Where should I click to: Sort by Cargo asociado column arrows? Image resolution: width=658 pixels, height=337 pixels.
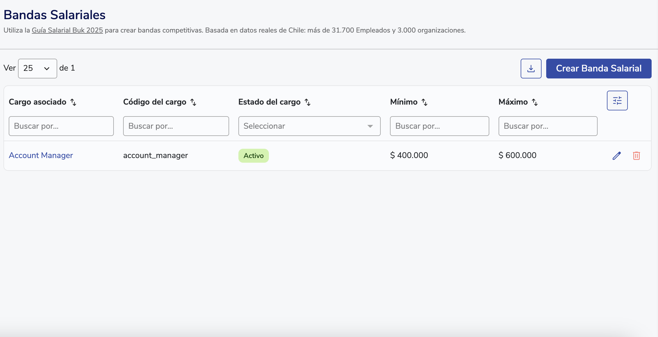coord(73,102)
